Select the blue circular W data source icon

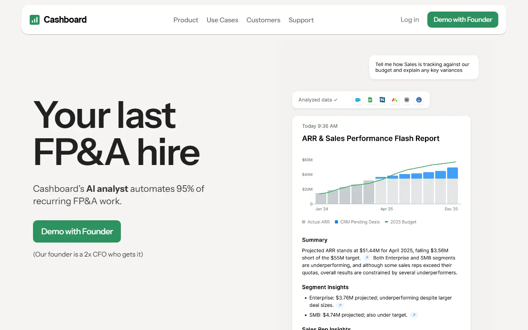(x=419, y=100)
